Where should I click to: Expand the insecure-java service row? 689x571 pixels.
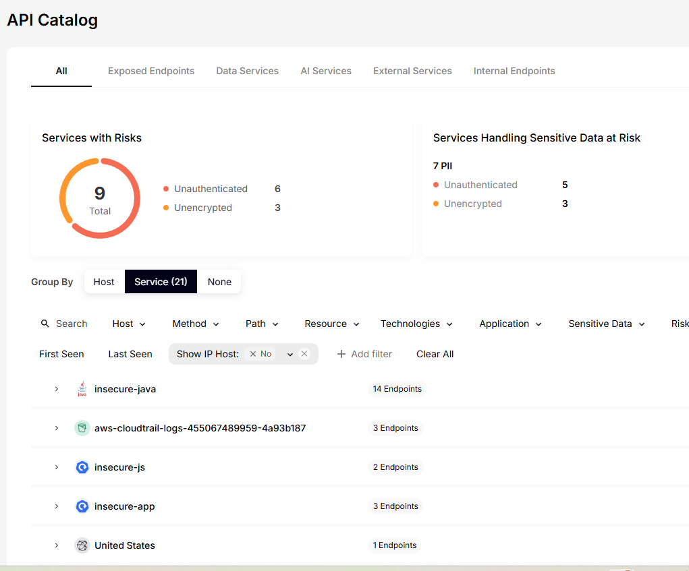(57, 389)
